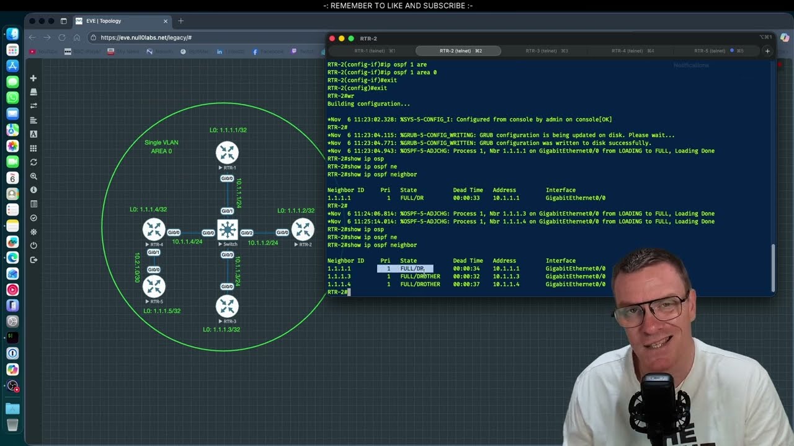Click the 'Building configuration...' terminal line

click(368, 104)
